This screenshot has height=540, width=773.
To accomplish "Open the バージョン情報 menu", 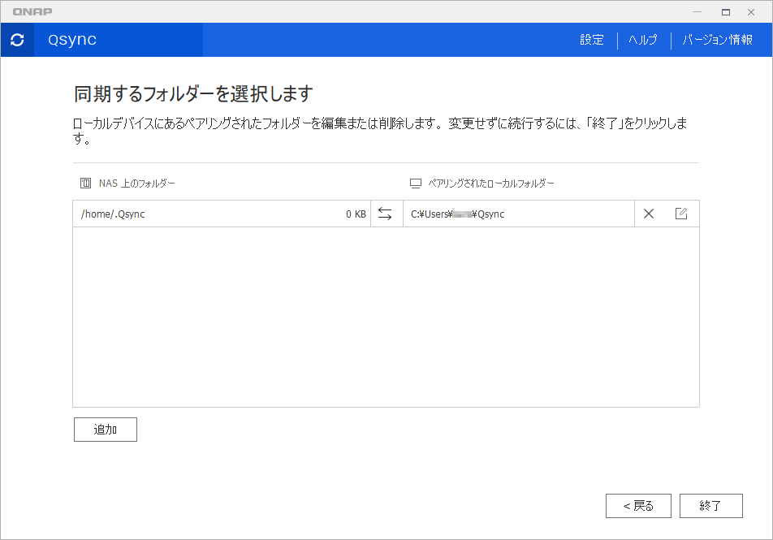I will pyautogui.click(x=717, y=40).
